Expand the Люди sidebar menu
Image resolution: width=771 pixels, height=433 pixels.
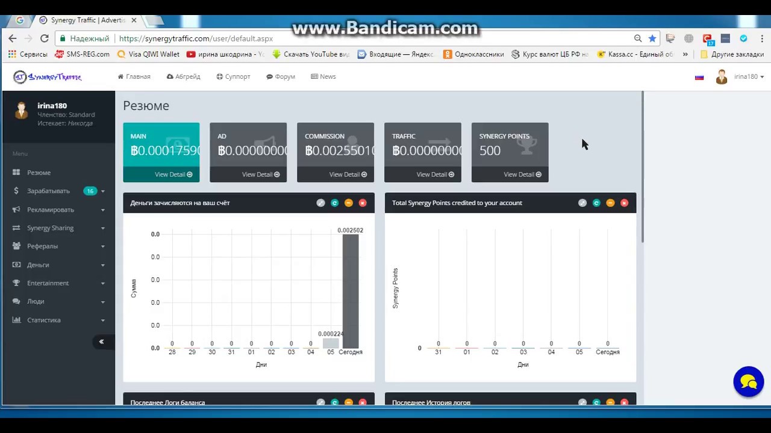pos(58,301)
